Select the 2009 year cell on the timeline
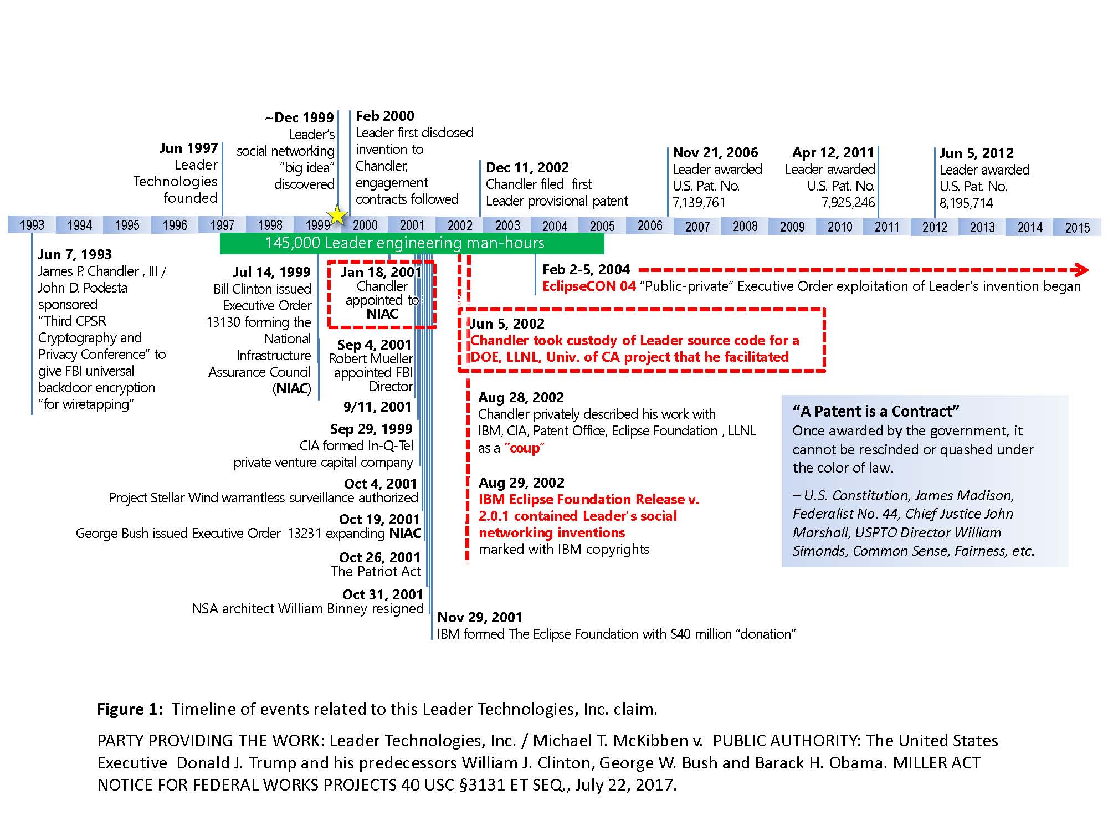Screen dimensions: 1108x831 click(792, 227)
